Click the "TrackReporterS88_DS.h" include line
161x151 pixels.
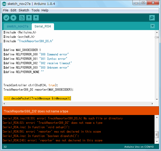28,41
